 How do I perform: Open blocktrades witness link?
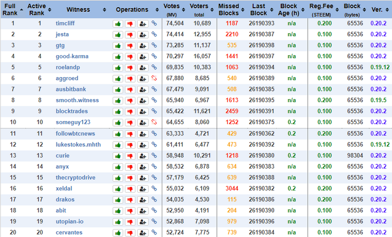pyautogui.click(x=71, y=111)
